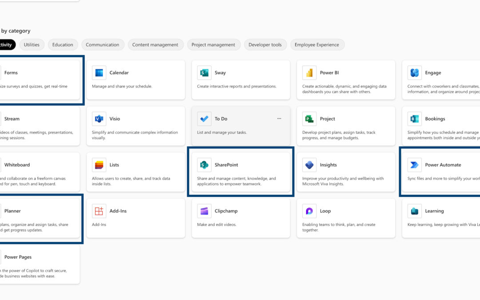Select the Employee Experience category
480x300 pixels.
(x=317, y=45)
